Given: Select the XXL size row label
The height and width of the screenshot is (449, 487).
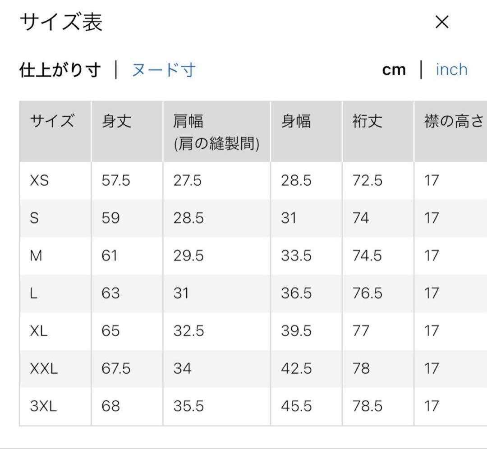Looking at the screenshot, I should pyautogui.click(x=44, y=369).
